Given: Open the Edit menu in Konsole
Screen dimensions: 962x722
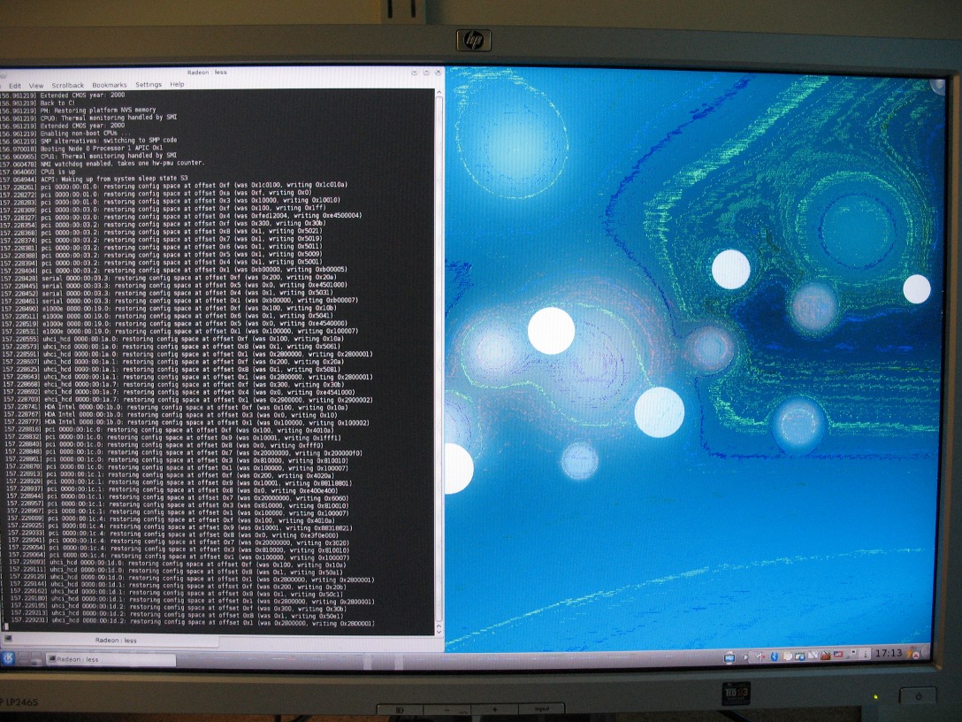Looking at the screenshot, I should pyautogui.click(x=15, y=85).
